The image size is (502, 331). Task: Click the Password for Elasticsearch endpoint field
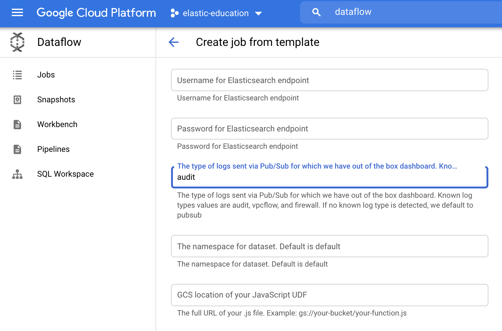pyautogui.click(x=329, y=129)
